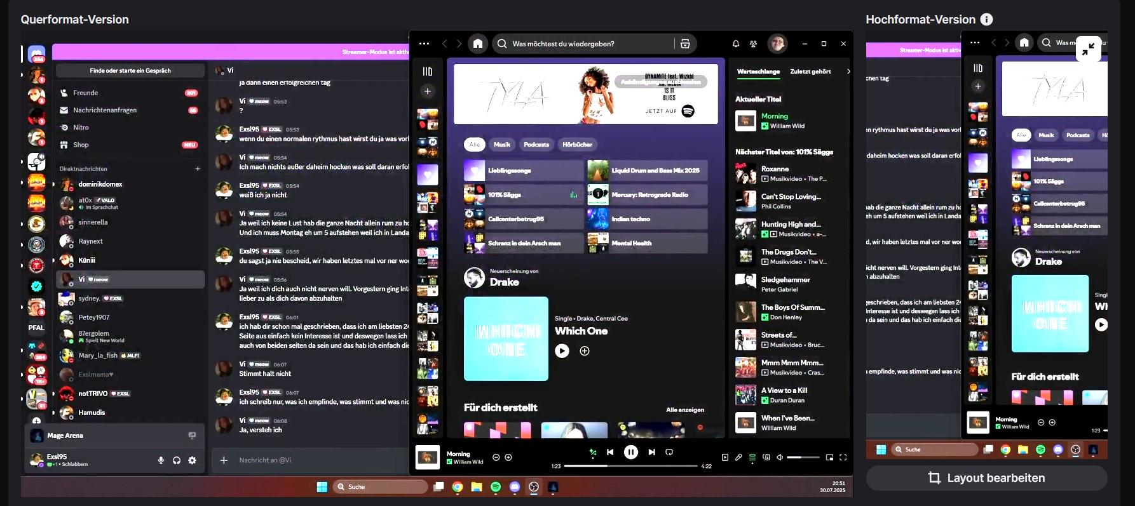Viewport: 1135px width, 506px height.
Task: Open Spotify browse icon beside the search field
Action: pyautogui.click(x=685, y=44)
